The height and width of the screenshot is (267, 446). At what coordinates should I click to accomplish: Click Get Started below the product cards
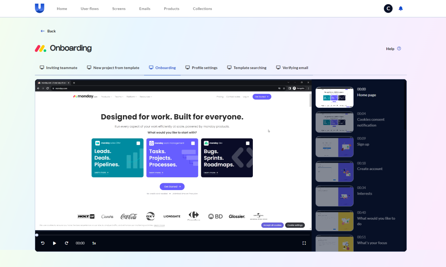[x=172, y=187]
